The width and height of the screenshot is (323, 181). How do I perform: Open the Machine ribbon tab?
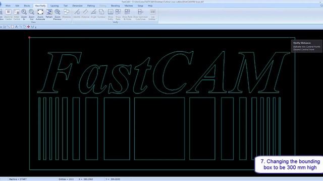(x=129, y=6)
